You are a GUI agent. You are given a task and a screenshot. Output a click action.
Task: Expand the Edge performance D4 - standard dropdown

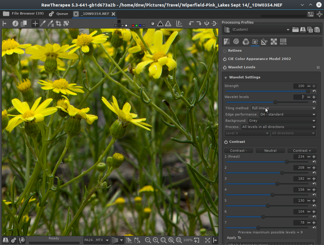pos(287,114)
